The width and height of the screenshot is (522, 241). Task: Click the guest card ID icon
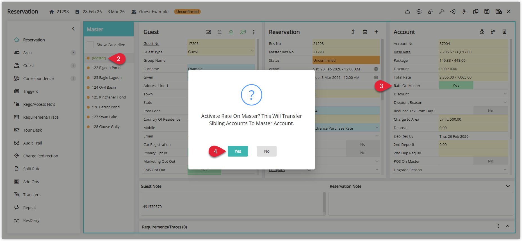pyautogui.click(x=208, y=32)
